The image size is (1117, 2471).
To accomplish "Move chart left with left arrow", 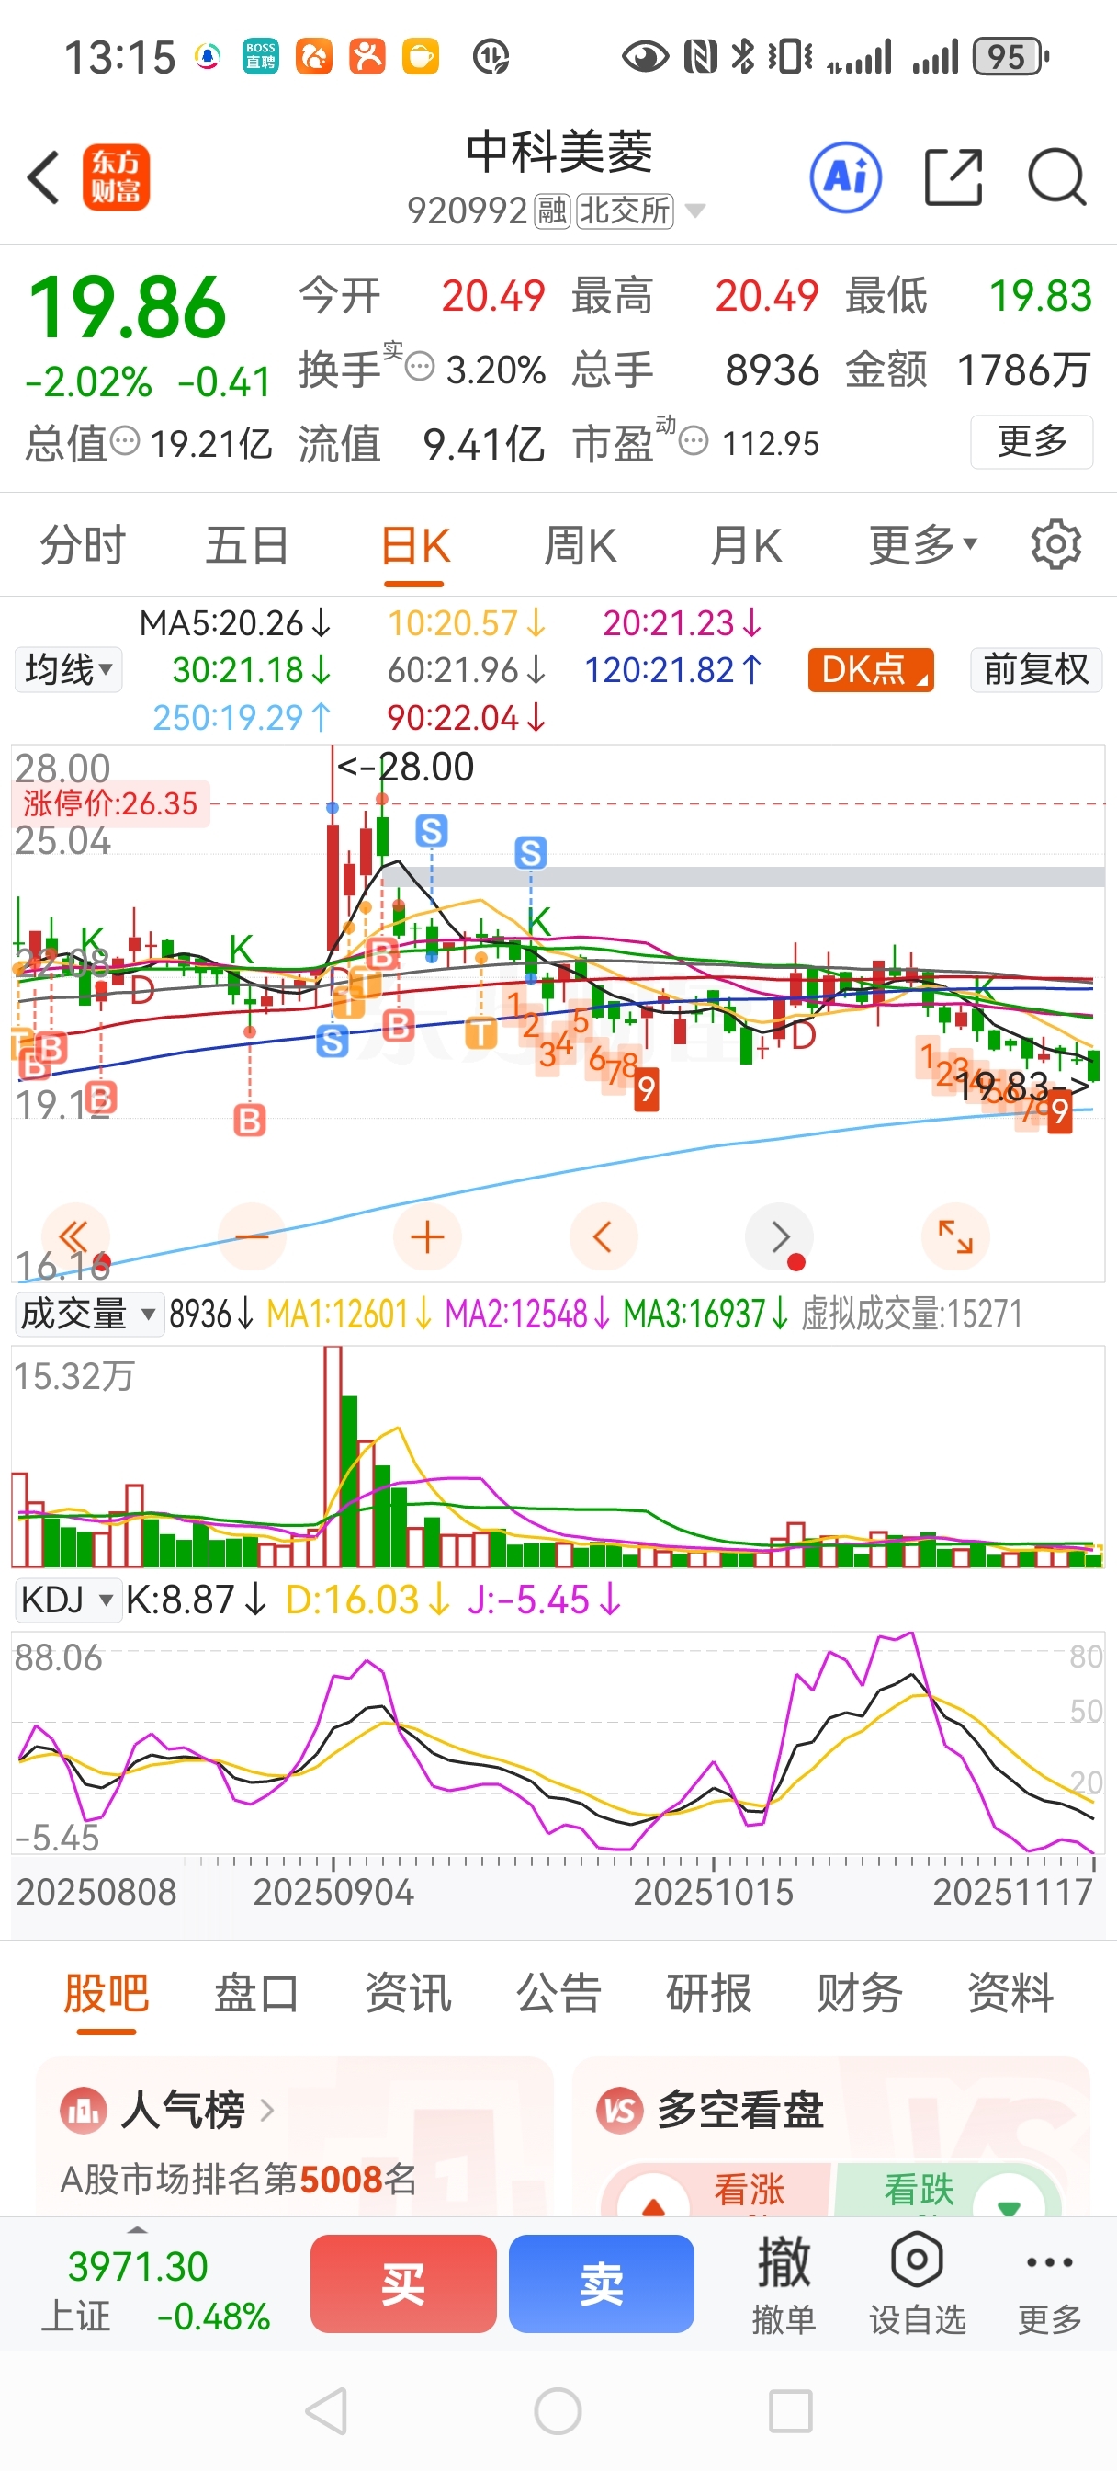I will (x=604, y=1236).
